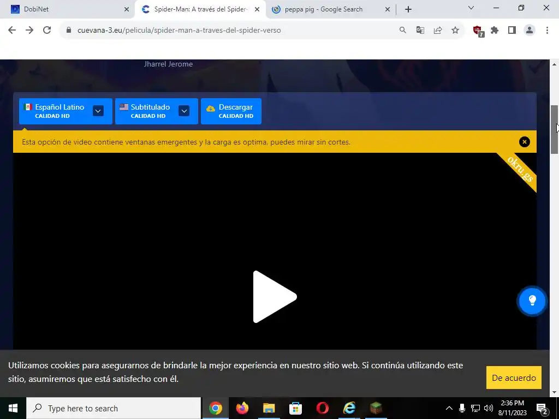Viewport: 559px width, 419px height.
Task: Toggle the Chrome side panel
Action: pyautogui.click(x=512, y=31)
